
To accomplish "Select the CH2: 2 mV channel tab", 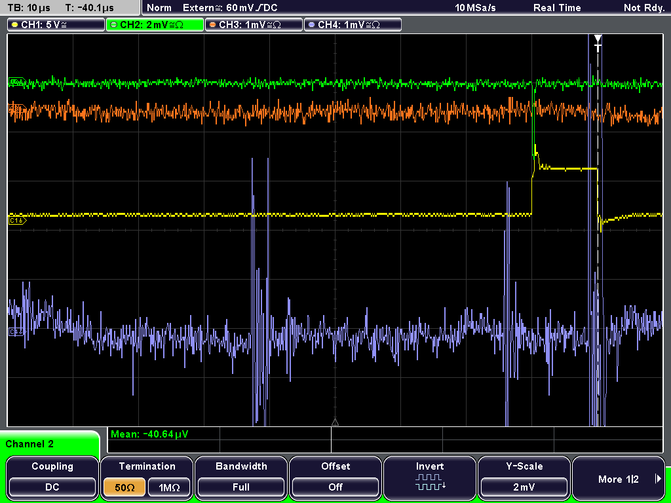I will point(155,25).
